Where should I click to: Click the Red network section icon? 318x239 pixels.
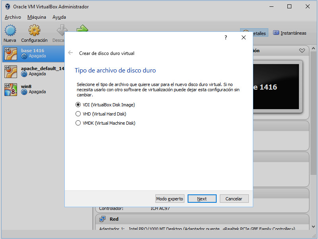[103, 219]
